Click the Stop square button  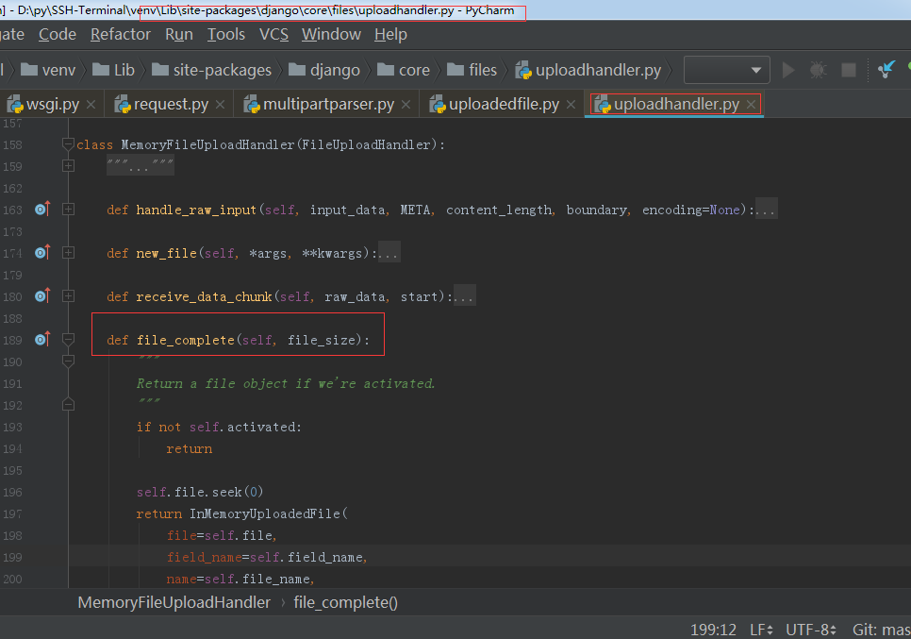click(x=848, y=71)
